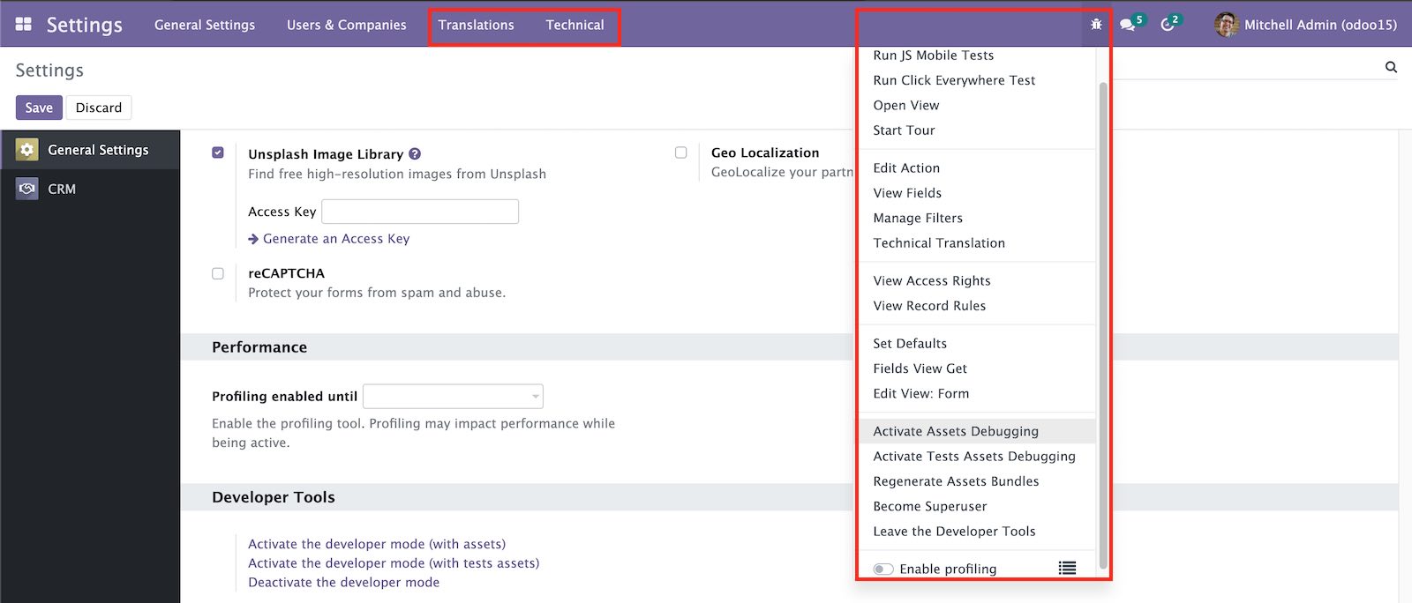Click Mitchell Admin avatar picture
Image resolution: width=1412 pixels, height=603 pixels.
[x=1226, y=25]
